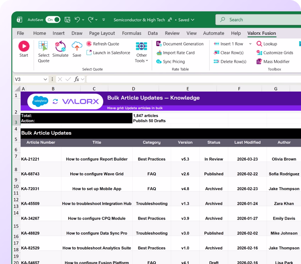301x264 pixels.
Task: Click the Article Number column header
Action: click(x=41, y=142)
